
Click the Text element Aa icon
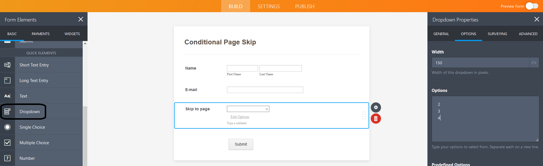(7, 96)
